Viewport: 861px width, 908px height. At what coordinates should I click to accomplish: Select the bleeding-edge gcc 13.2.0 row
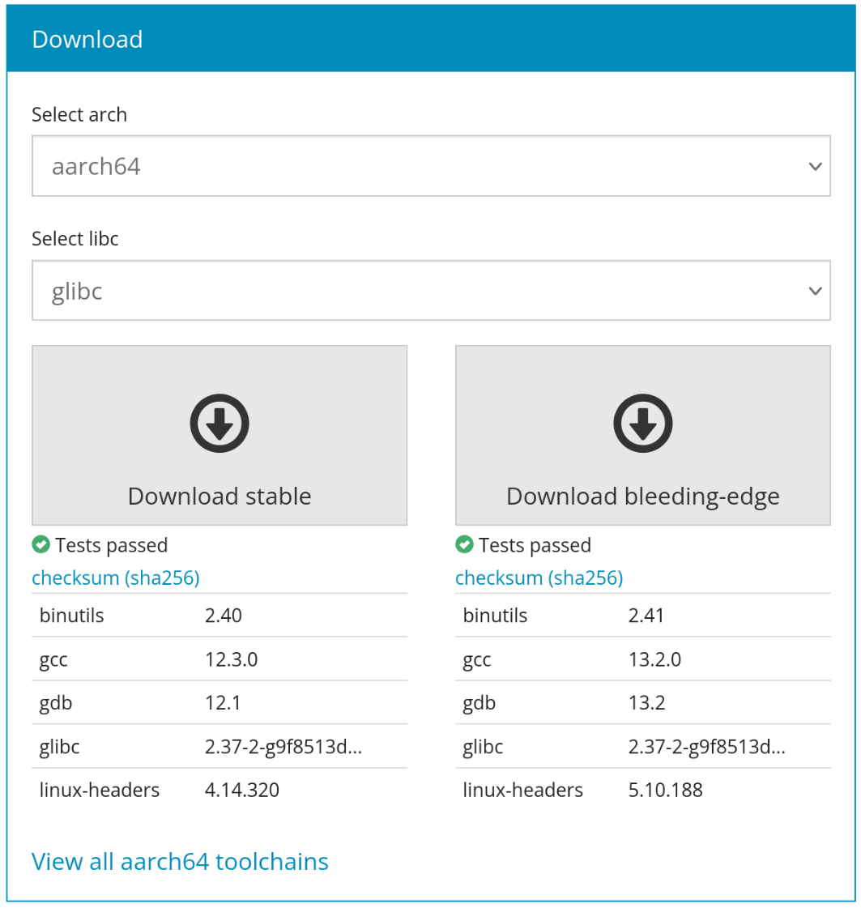click(642, 659)
